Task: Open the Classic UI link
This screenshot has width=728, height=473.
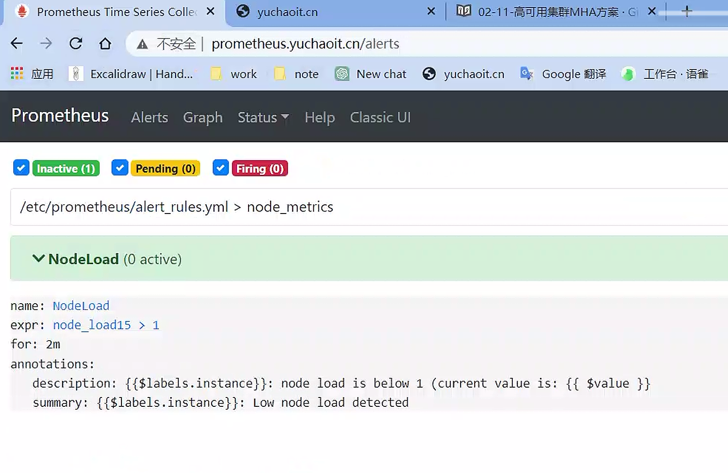Action: tap(380, 117)
